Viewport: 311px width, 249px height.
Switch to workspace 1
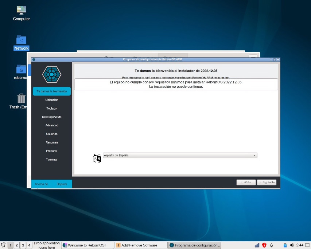[10, 245]
